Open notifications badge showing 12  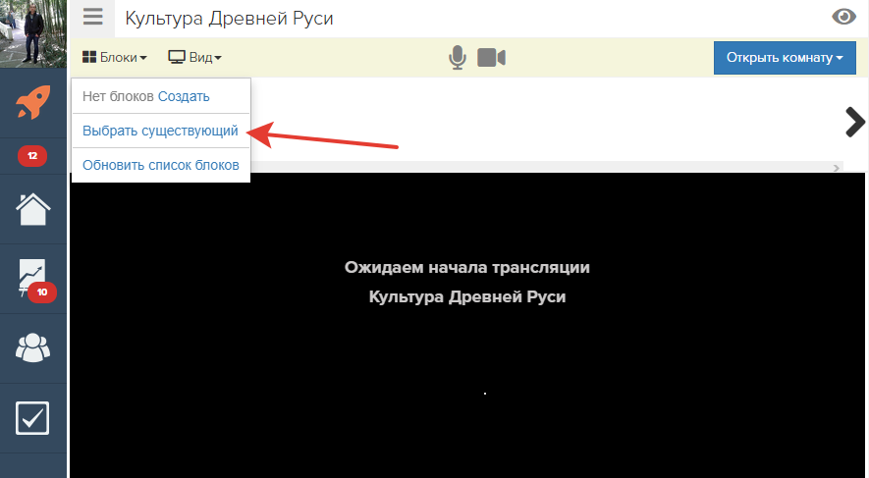pos(32,156)
